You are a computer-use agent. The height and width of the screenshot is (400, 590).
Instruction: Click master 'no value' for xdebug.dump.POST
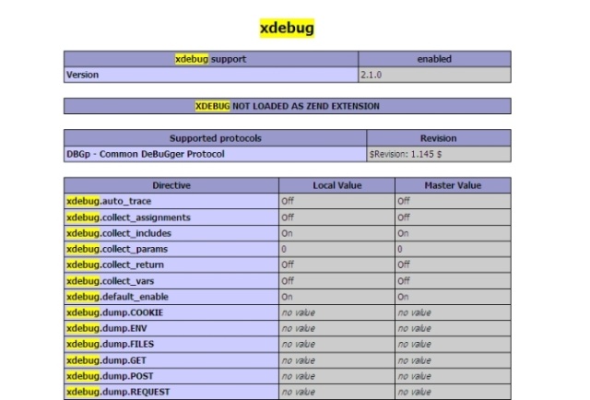[x=453, y=376]
